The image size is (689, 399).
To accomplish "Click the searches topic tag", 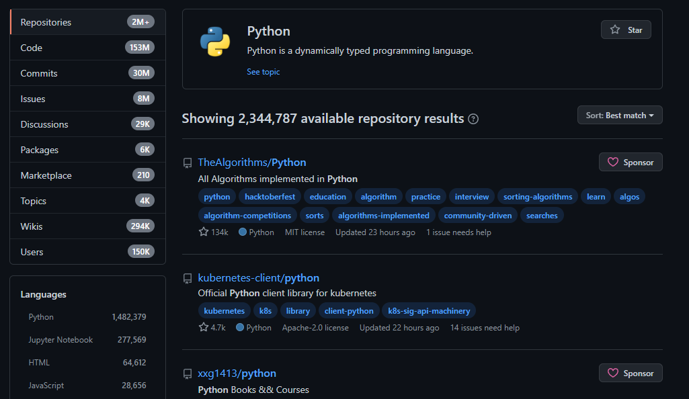I will tap(542, 216).
